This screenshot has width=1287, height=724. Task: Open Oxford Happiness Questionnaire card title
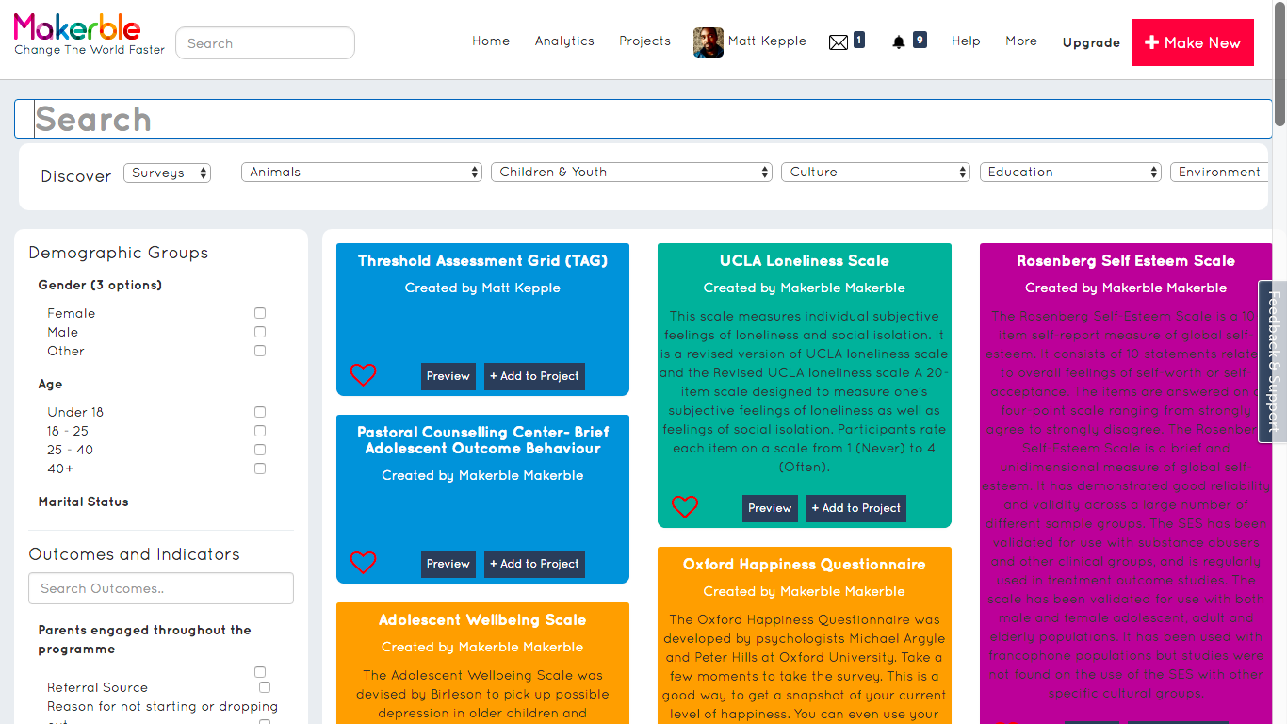805,564
